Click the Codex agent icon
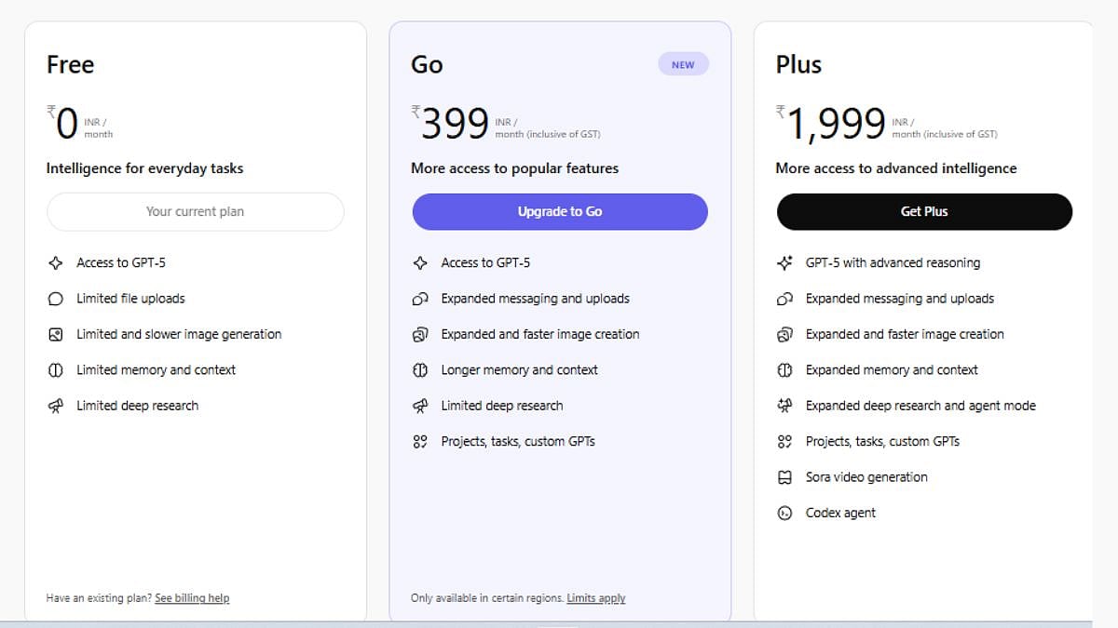The image size is (1118, 628). [x=784, y=513]
